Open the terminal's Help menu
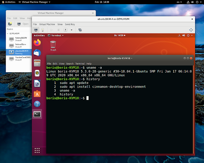 (x=89, y=64)
